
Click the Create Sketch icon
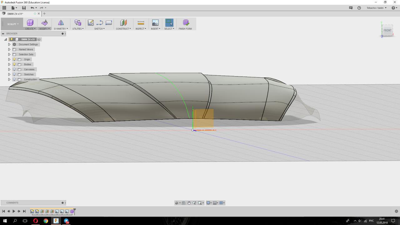[x=91, y=22]
